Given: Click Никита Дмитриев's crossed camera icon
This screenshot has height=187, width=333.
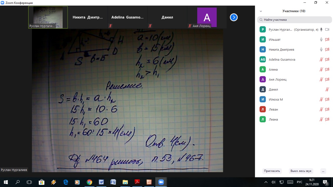Looking at the screenshot, I should tap(327, 49).
